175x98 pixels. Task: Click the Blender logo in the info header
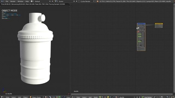click(98, 1)
